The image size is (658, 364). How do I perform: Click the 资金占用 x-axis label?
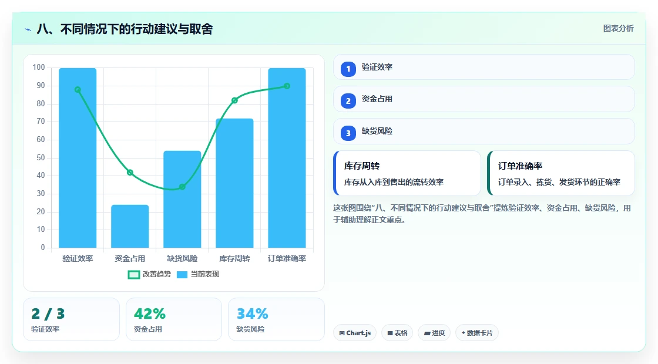pyautogui.click(x=130, y=259)
